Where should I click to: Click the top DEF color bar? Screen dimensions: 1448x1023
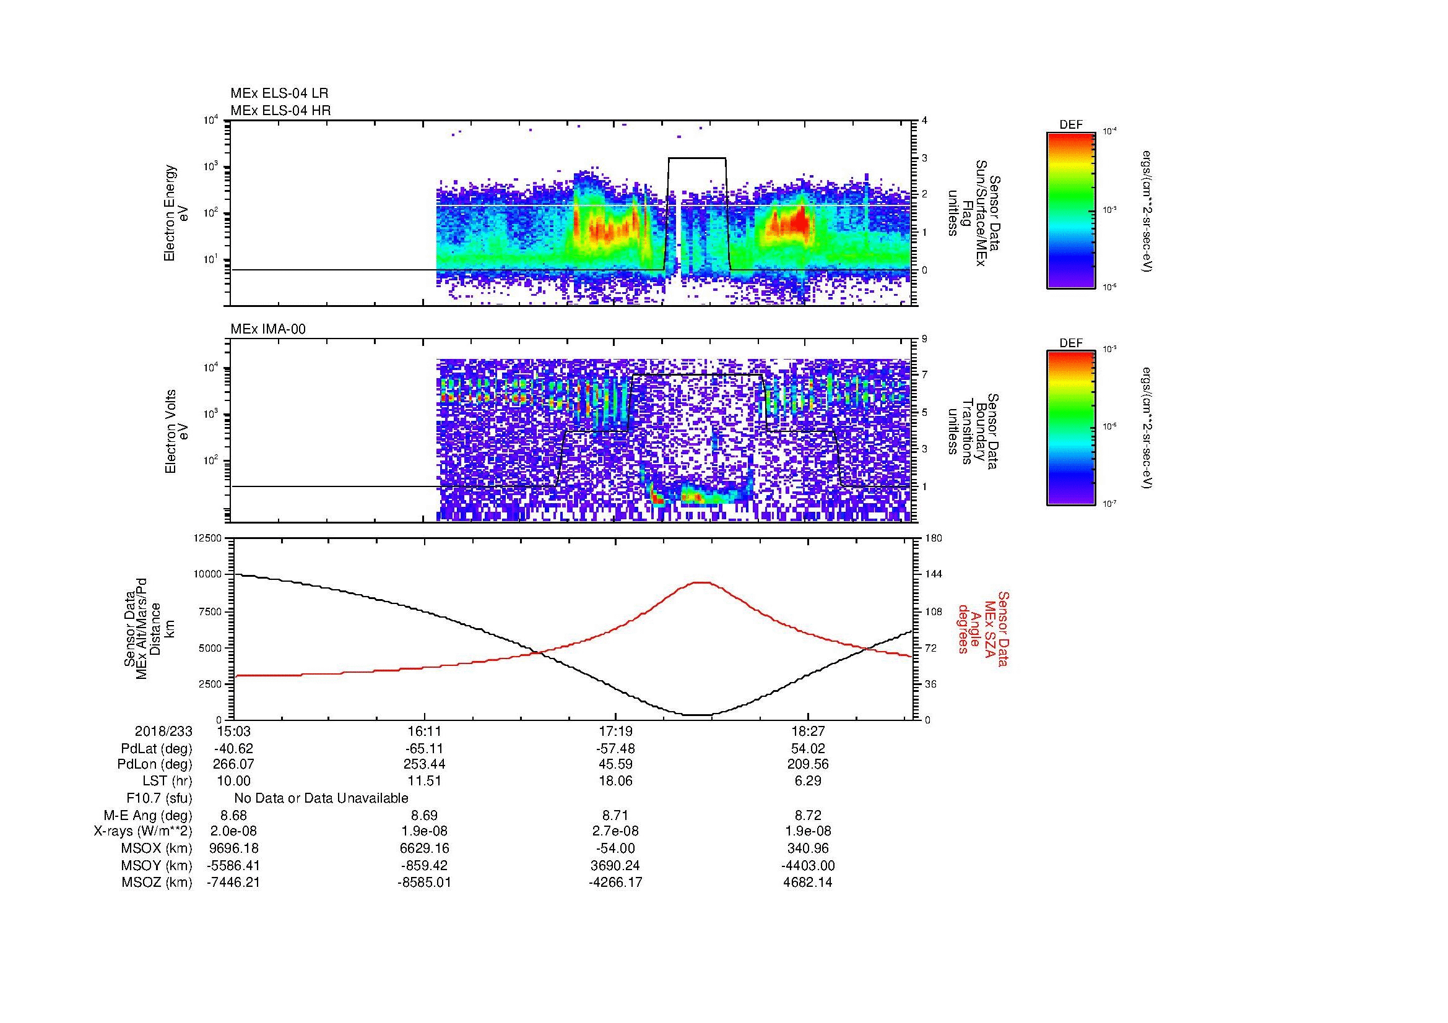click(1071, 210)
